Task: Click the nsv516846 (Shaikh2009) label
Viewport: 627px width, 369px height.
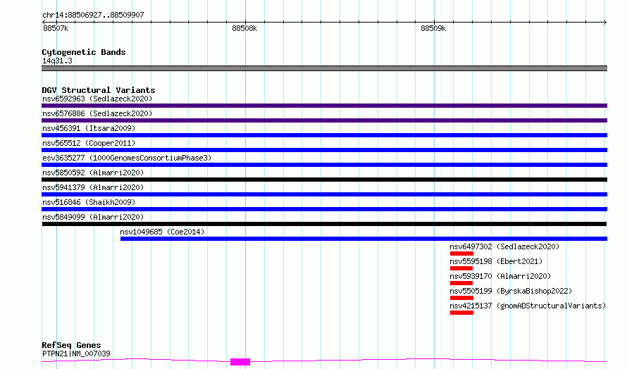Action: (x=89, y=202)
